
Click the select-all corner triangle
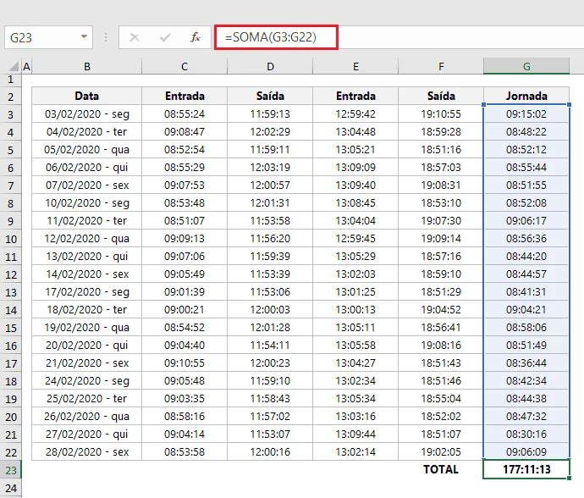pyautogui.click(x=14, y=67)
